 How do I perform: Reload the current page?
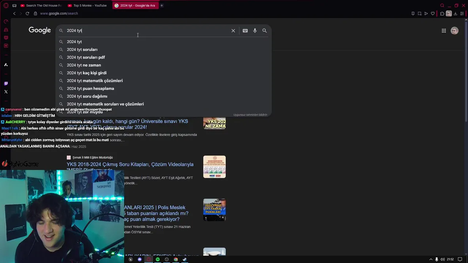pos(27,14)
